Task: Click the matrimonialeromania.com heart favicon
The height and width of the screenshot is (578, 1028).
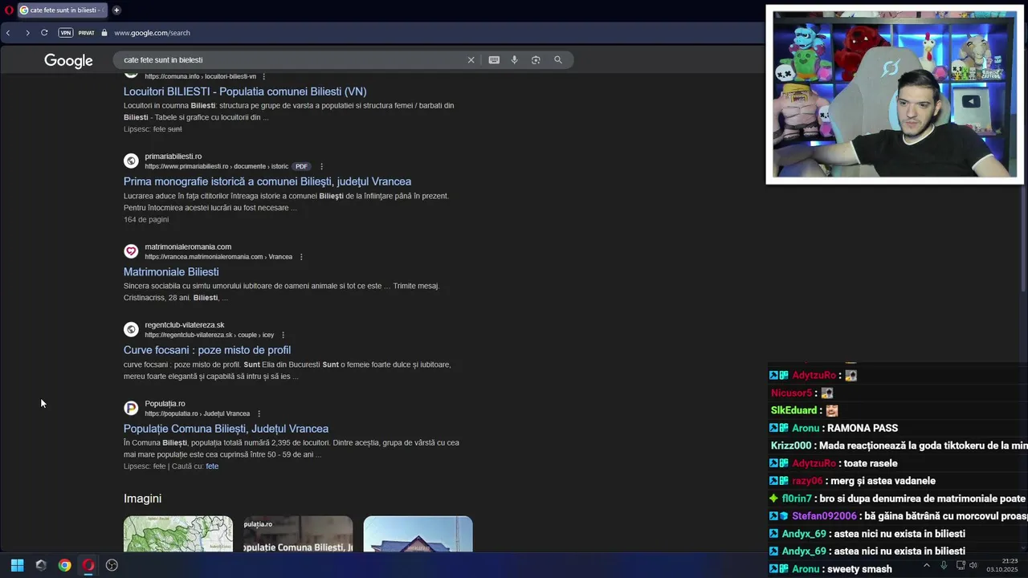Action: [x=131, y=251]
